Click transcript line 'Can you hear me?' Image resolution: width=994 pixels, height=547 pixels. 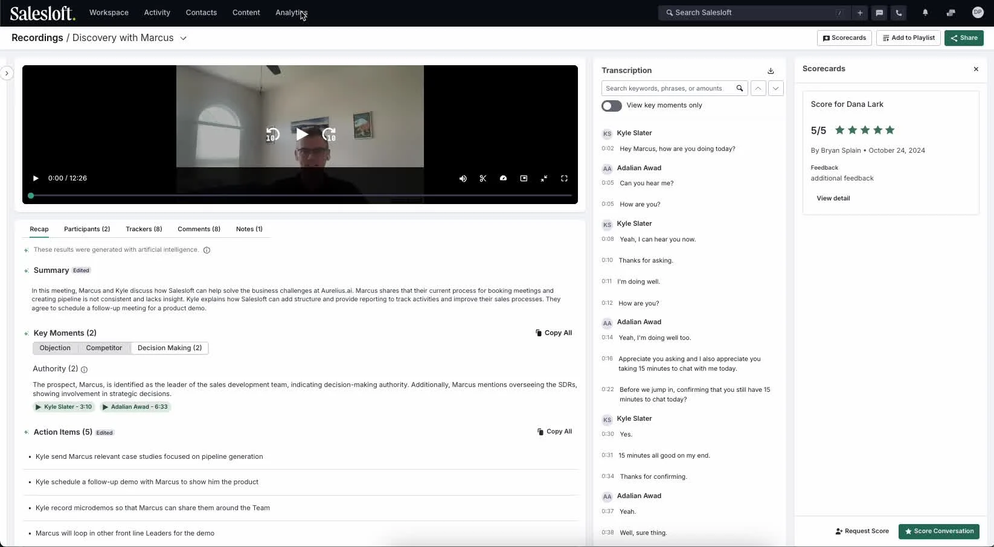click(x=646, y=184)
